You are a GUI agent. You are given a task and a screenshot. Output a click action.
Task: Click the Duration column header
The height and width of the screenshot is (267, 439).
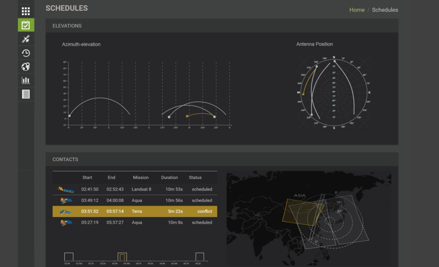(169, 178)
